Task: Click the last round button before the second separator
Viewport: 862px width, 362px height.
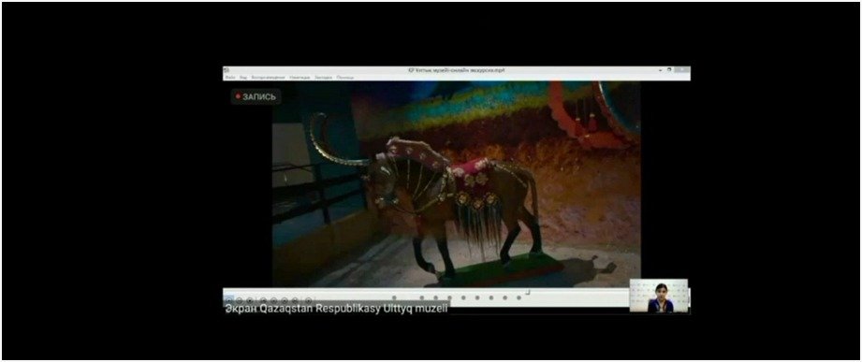Action: click(295, 300)
